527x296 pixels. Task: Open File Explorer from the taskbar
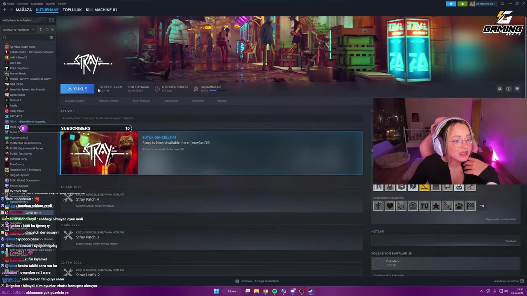click(x=257, y=291)
